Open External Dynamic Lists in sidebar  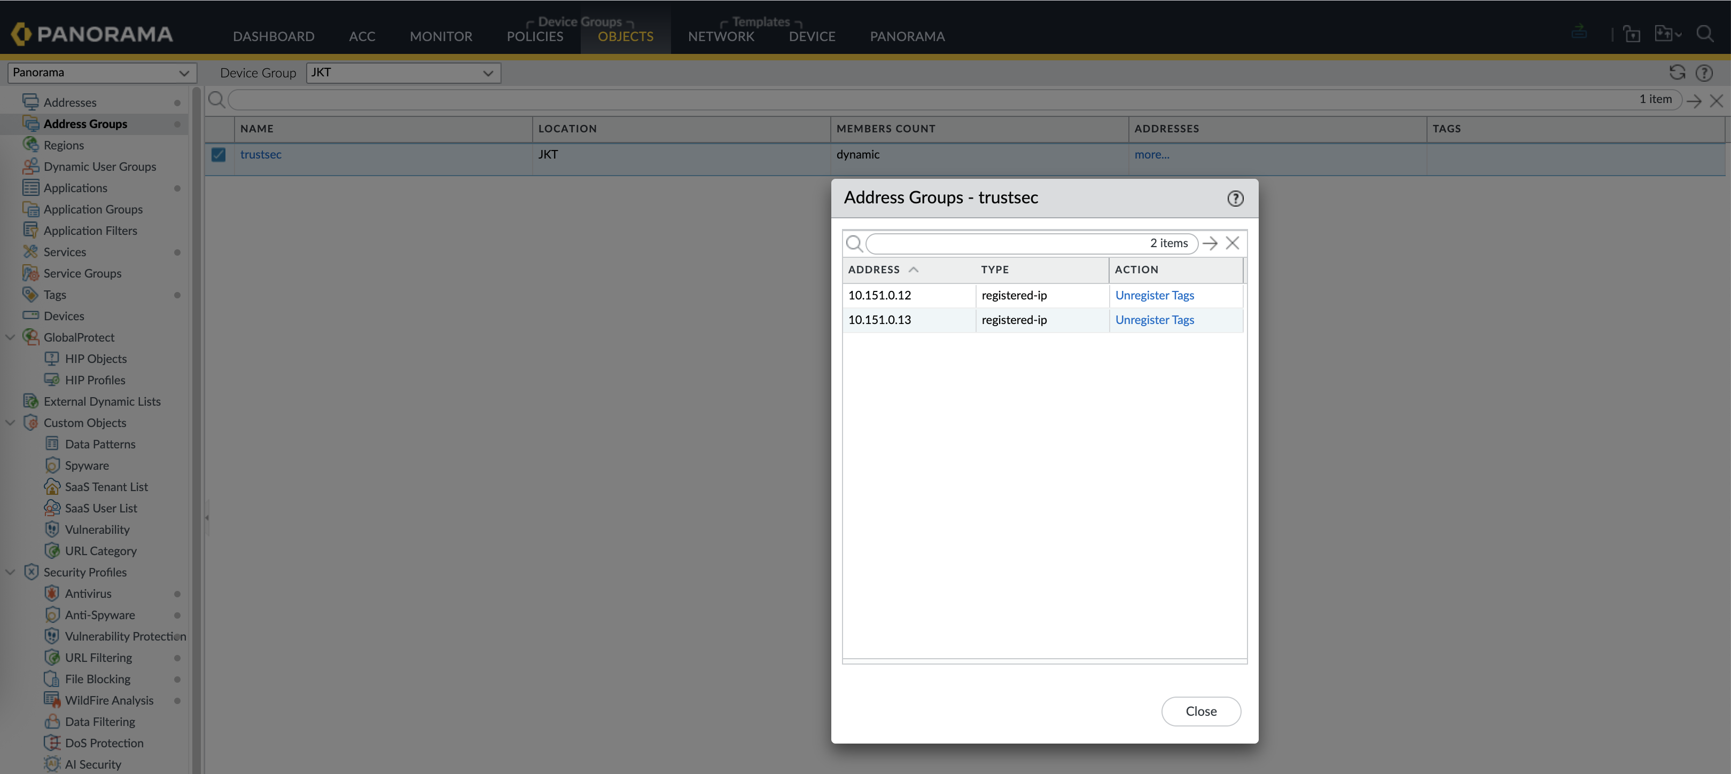pos(102,401)
